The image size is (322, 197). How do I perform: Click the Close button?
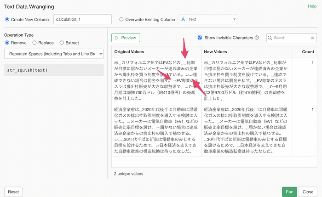click(308, 192)
